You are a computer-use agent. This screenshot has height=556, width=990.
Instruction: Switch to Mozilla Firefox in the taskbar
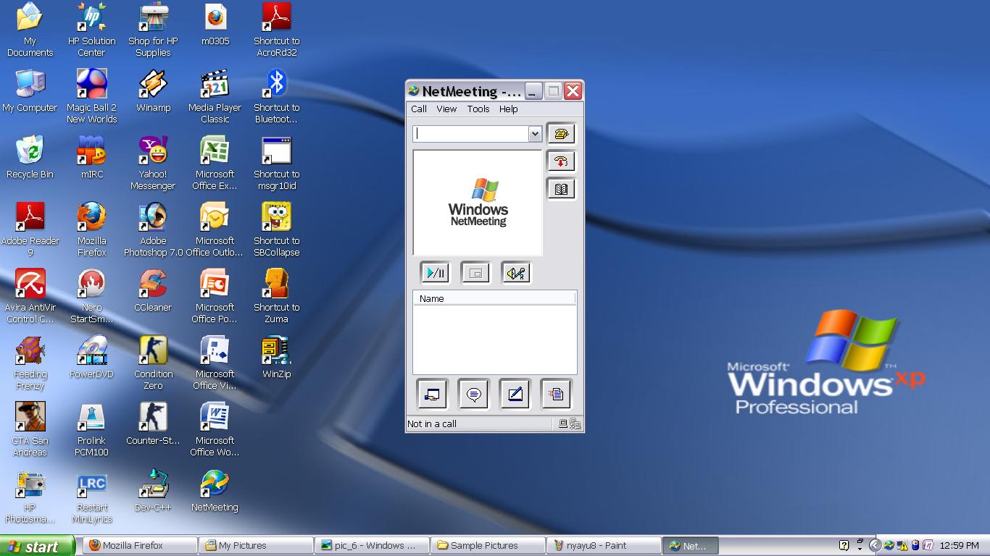(x=141, y=546)
